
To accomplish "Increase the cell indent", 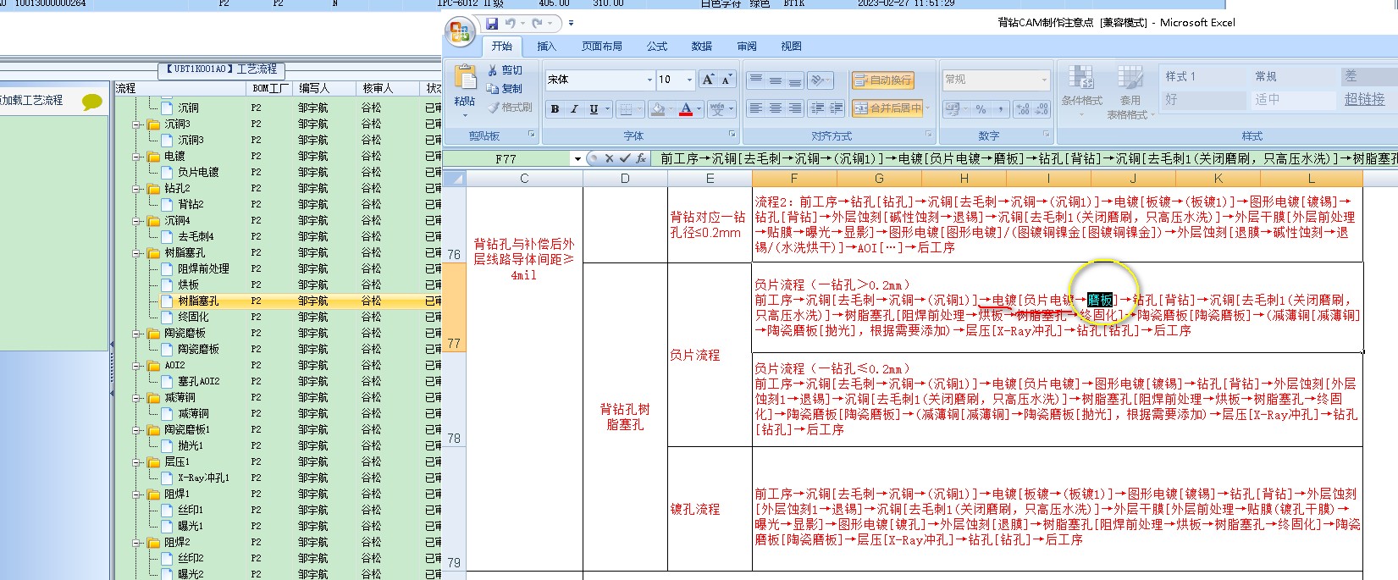I will tap(836, 108).
